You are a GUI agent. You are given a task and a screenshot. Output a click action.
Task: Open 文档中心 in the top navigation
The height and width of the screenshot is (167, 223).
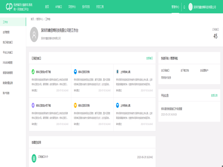(72, 7)
